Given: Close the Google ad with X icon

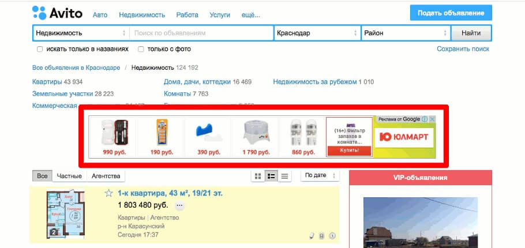Looking at the screenshot, I should [x=432, y=119].
